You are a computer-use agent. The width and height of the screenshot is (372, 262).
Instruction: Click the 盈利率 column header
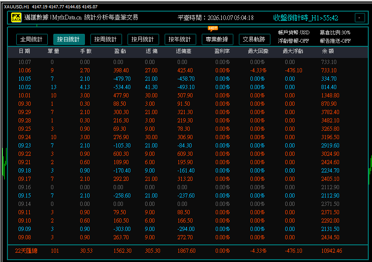(x=222, y=51)
